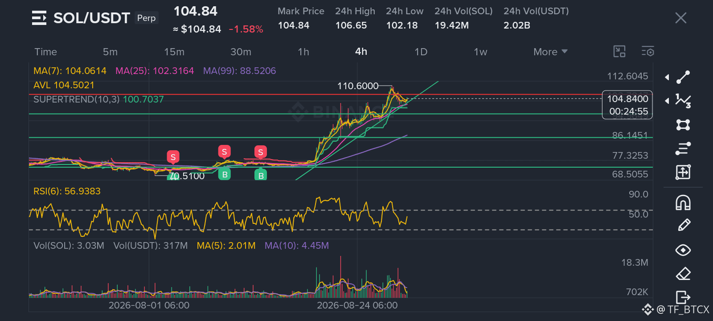Image resolution: width=713 pixels, height=321 pixels.
Task: Click the 86.1451 price axis label
Action: pyautogui.click(x=630, y=136)
